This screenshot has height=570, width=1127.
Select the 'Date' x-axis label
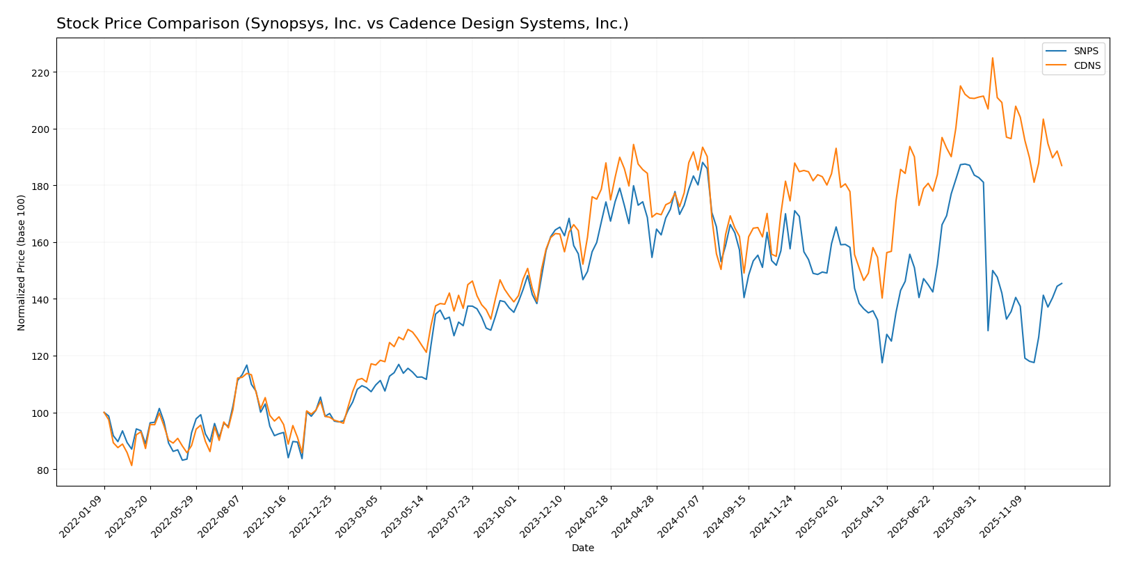tap(582, 548)
